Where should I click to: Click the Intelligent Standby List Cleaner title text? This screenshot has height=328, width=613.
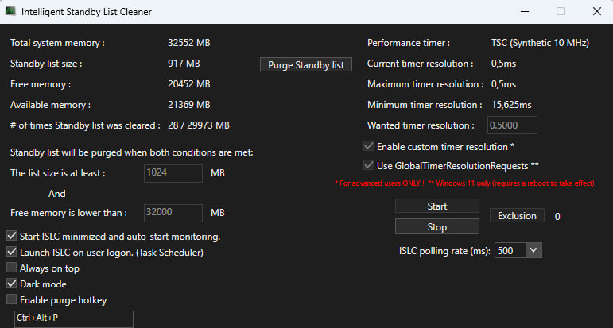click(87, 12)
